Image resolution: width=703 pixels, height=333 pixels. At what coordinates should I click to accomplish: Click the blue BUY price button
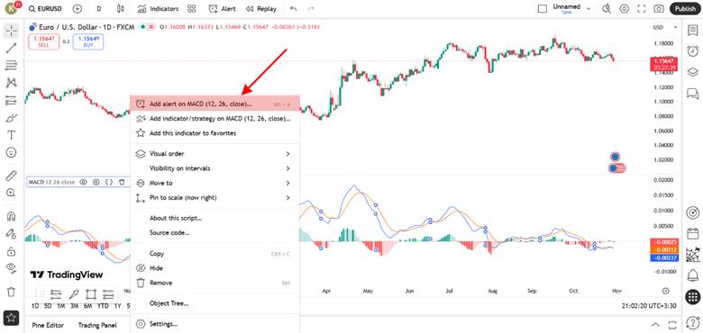pos(88,41)
